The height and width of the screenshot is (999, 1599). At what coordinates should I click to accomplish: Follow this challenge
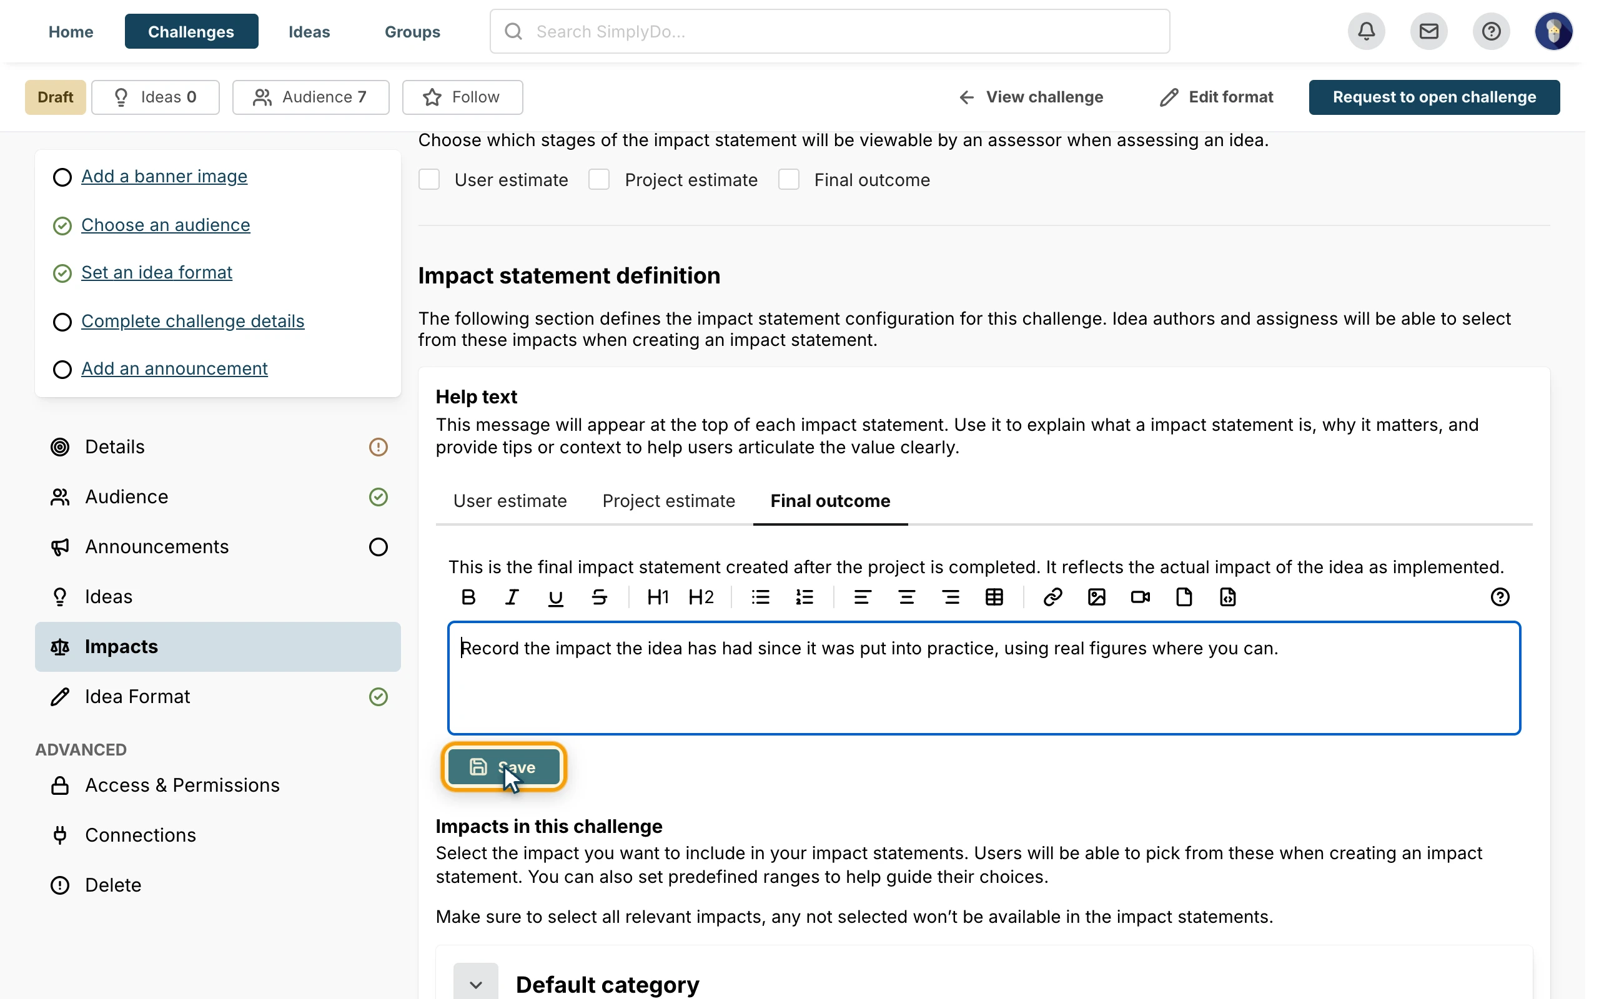[x=462, y=97]
